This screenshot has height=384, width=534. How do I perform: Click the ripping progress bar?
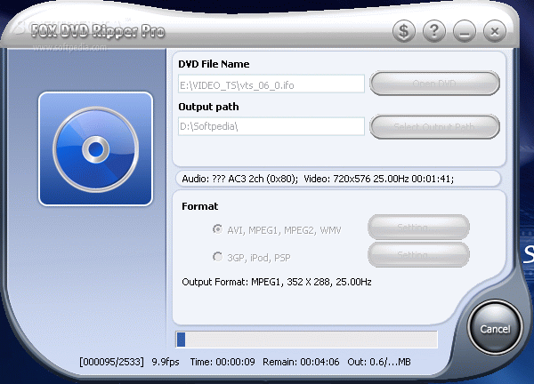[306, 339]
